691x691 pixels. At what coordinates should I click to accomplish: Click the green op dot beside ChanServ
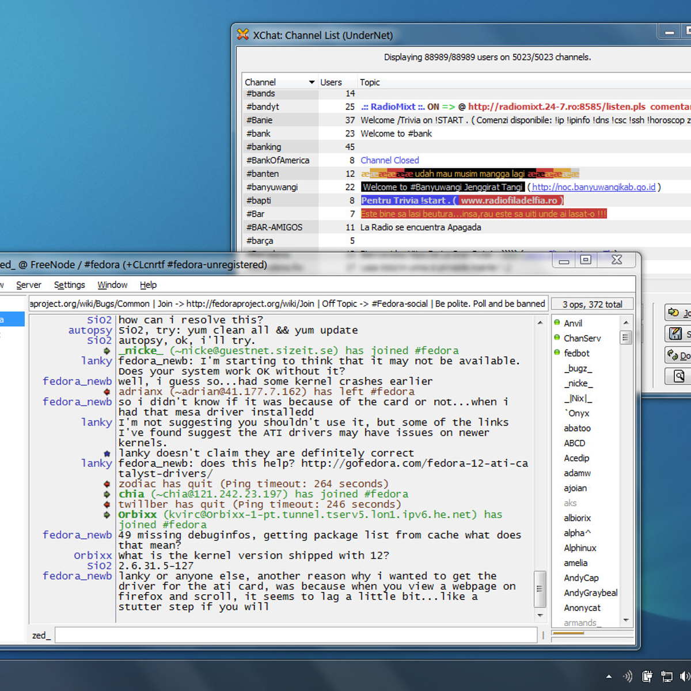pos(557,337)
